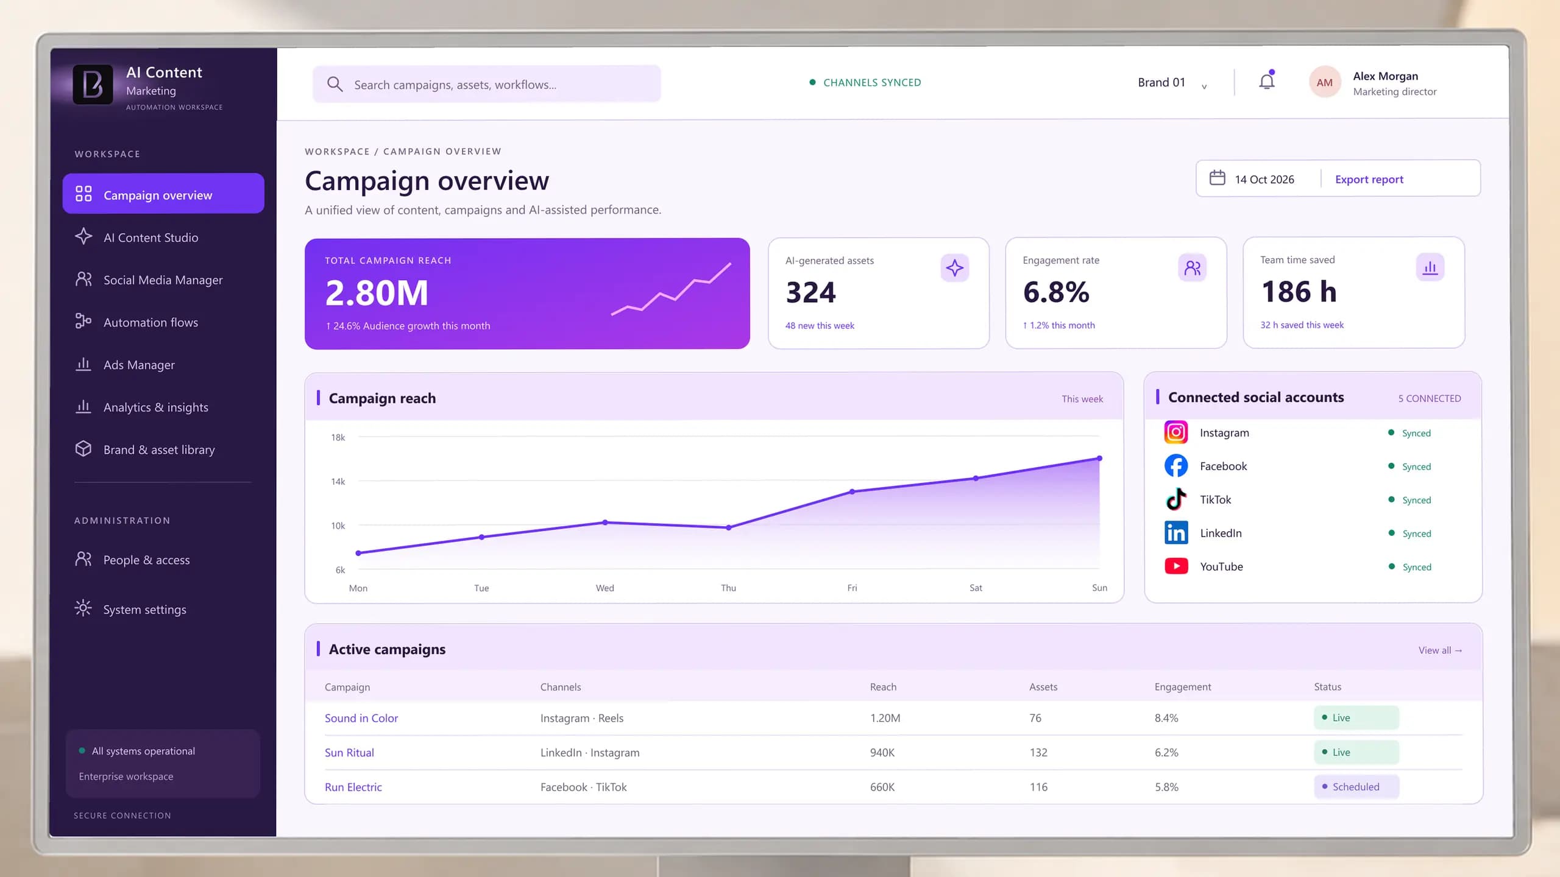Click the YouTube logo icon
Viewport: 1560px width, 877px height.
[x=1176, y=566]
